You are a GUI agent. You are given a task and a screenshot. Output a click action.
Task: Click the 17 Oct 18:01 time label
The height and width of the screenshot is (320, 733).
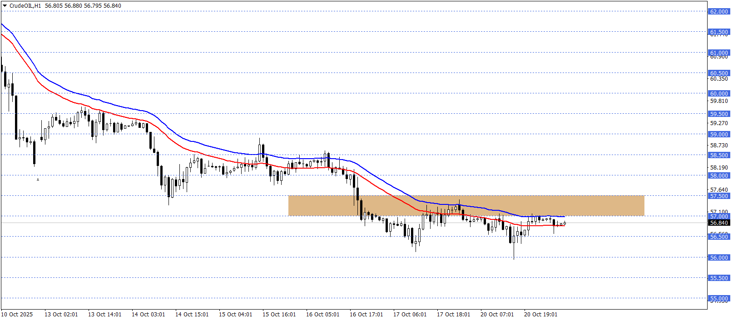(453, 315)
